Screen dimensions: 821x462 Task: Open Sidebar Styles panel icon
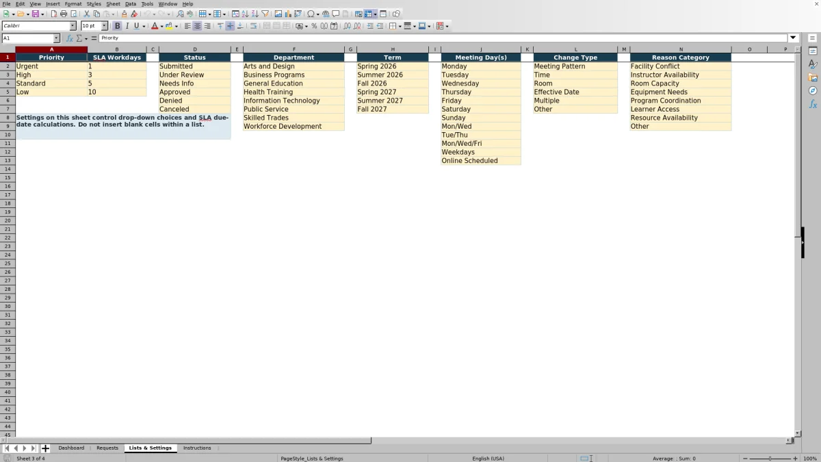coord(813,64)
